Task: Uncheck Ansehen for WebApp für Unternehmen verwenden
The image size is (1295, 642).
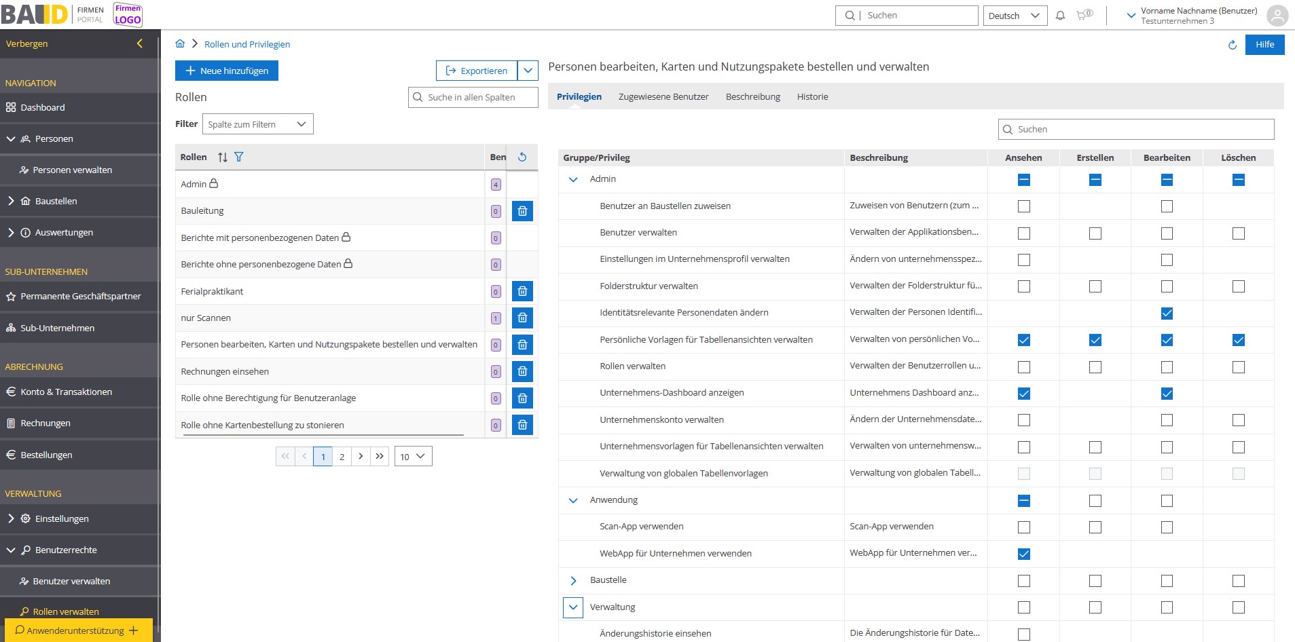Action: 1023,554
